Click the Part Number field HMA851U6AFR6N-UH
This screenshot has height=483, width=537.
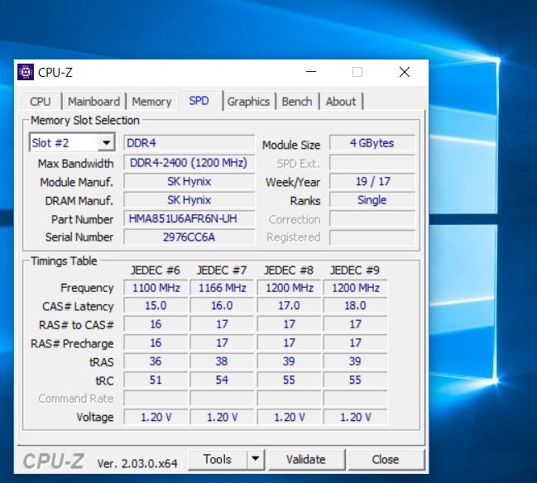click(x=189, y=219)
